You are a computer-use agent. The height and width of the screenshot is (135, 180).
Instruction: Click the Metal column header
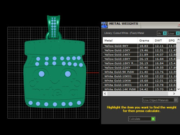pyautogui.click(x=120, y=40)
